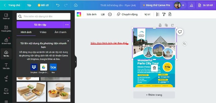Viewport: 216px width, 103px height.
Task: Open the rainbow color picker swatch
Action: click(x=79, y=15)
